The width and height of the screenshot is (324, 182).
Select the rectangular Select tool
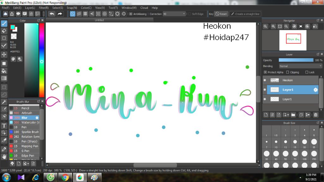click(x=4, y=87)
